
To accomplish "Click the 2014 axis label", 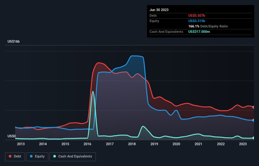I will [x=43, y=144].
